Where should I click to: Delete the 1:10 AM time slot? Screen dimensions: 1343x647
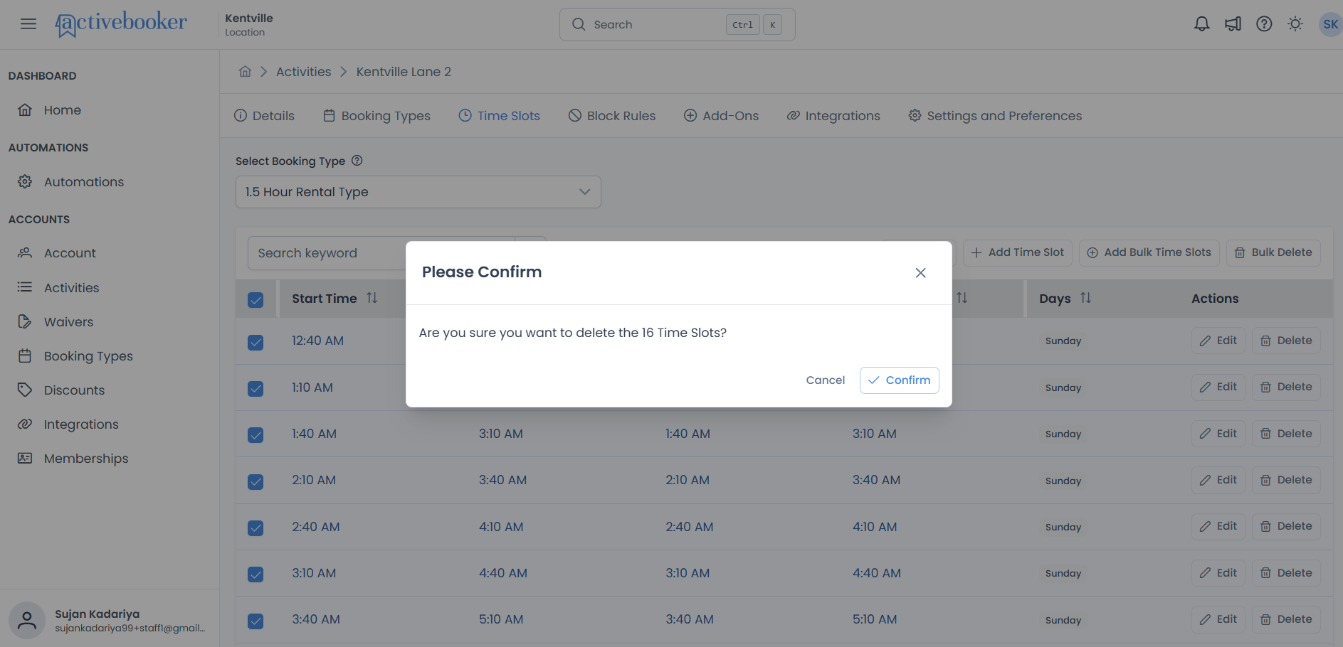tap(1286, 387)
